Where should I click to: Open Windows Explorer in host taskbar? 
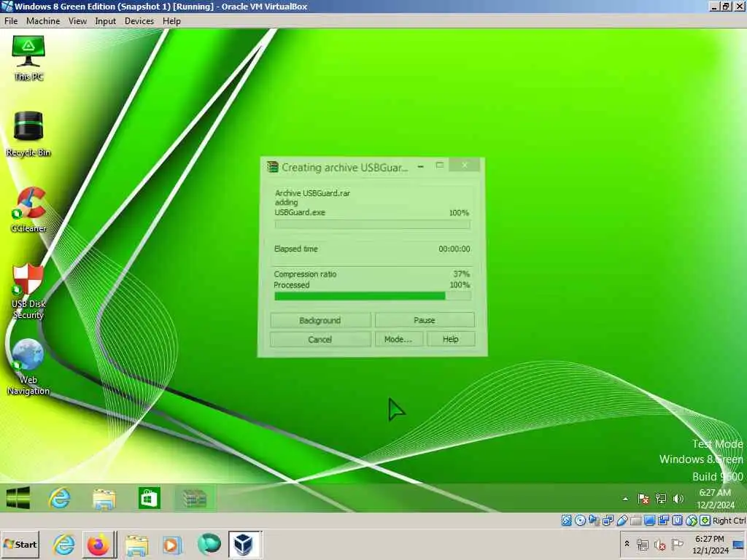pos(136,545)
